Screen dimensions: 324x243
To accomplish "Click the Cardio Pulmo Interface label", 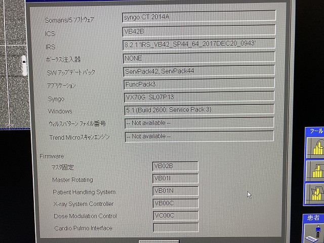I will [83, 228].
